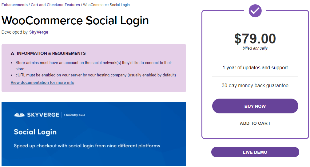Open the Enhancements breadcrumb link
Viewport: 310px width, 167px height.
(x=15, y=5)
